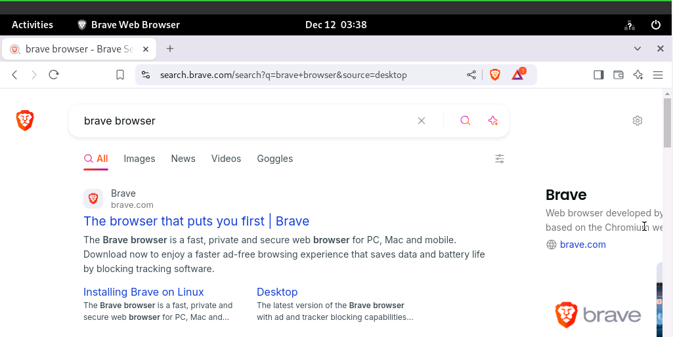Click the Brave logo image in info panel
673x337 pixels.
(598, 315)
